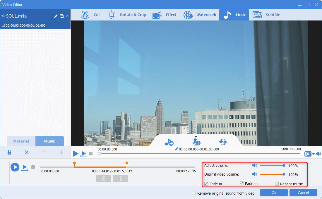Click the pencil edit icon beside SOUL.m4a
This screenshot has width=322, height=199.
pyautogui.click(x=56, y=16)
